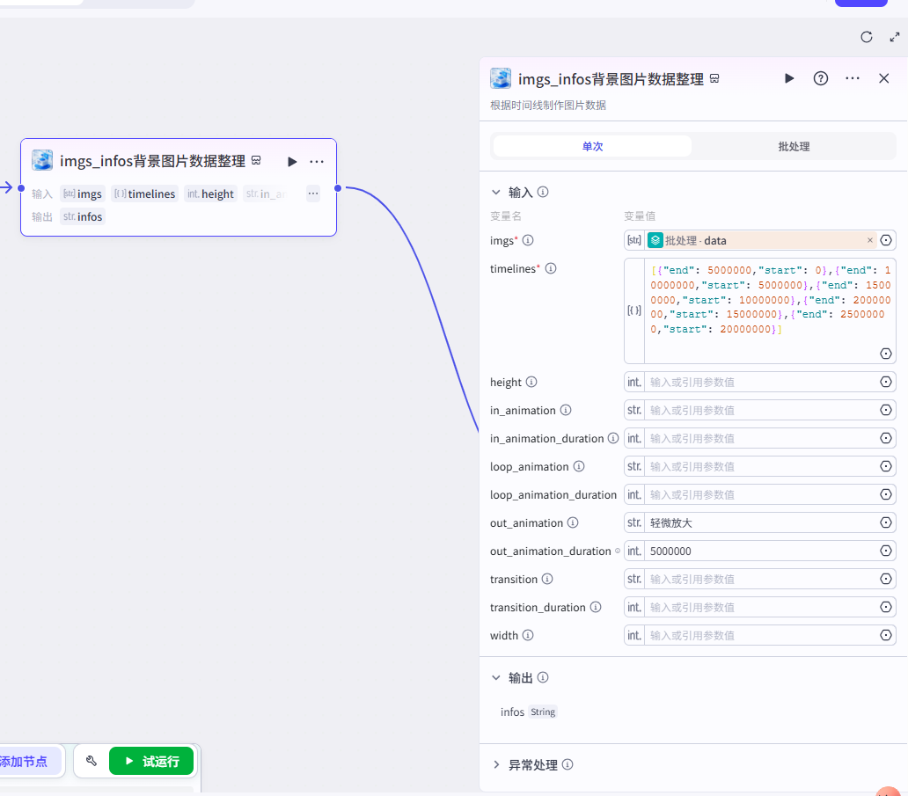Open ellipsis menu on canvas node card
The height and width of the screenshot is (796, 908).
(317, 161)
